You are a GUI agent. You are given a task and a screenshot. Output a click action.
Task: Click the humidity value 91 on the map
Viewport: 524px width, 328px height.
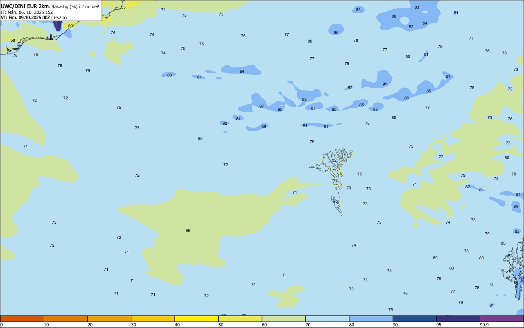pos(385,84)
